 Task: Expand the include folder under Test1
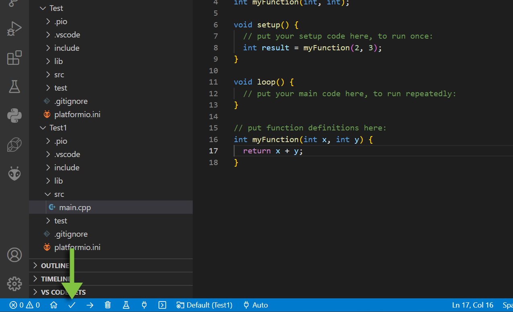click(111, 167)
